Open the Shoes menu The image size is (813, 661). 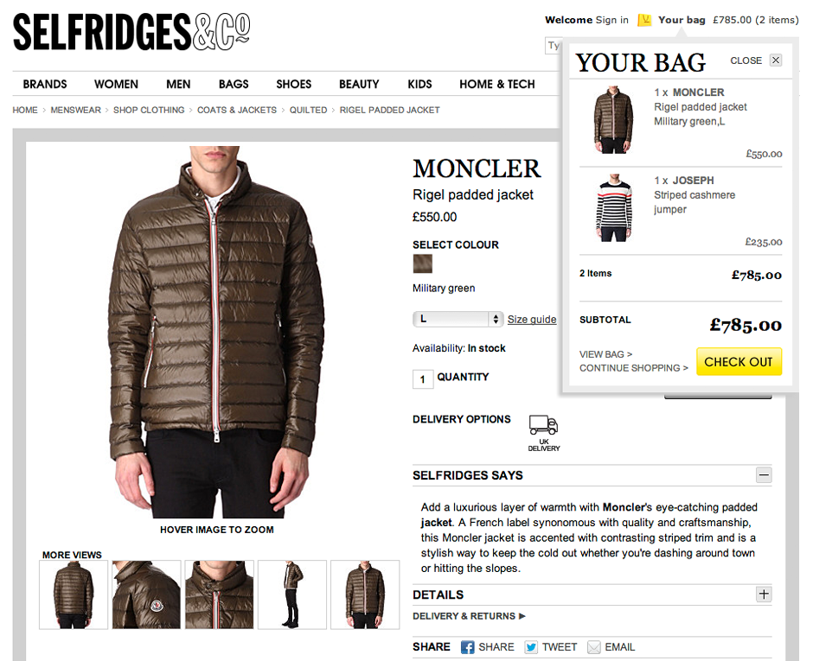293,84
